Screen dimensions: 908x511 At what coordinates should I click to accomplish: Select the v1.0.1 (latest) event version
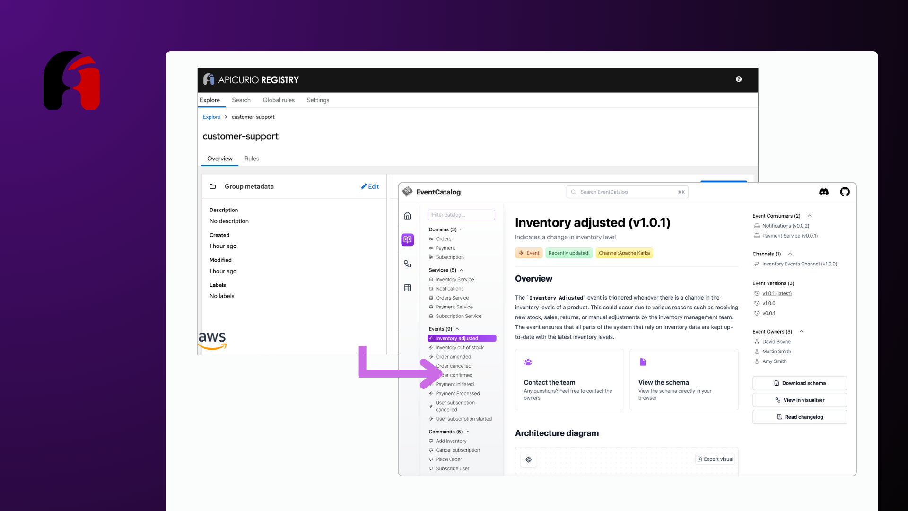[777, 293]
